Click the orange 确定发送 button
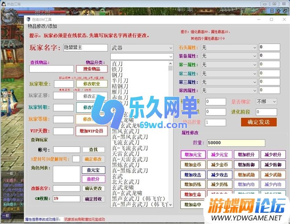 point(259,122)
